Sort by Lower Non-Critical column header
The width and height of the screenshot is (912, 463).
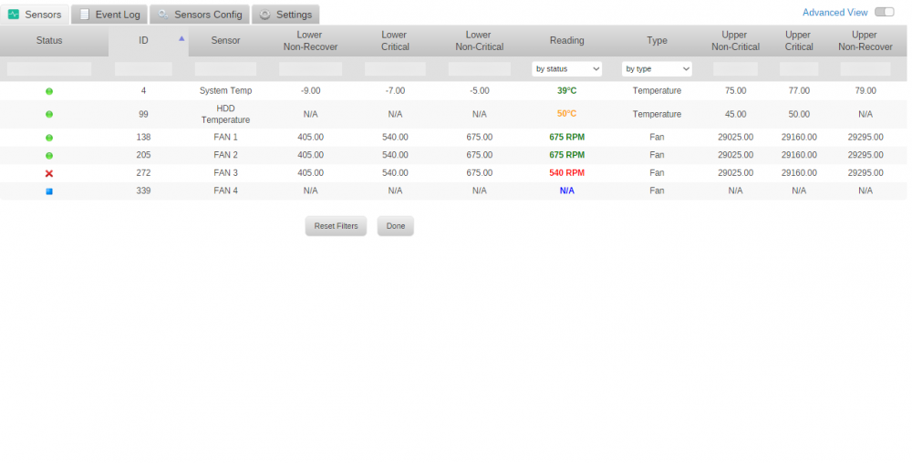coord(480,41)
